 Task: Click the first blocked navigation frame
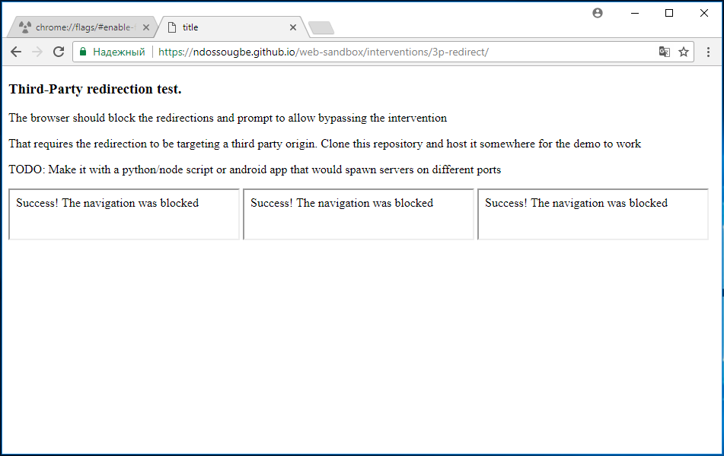124,214
